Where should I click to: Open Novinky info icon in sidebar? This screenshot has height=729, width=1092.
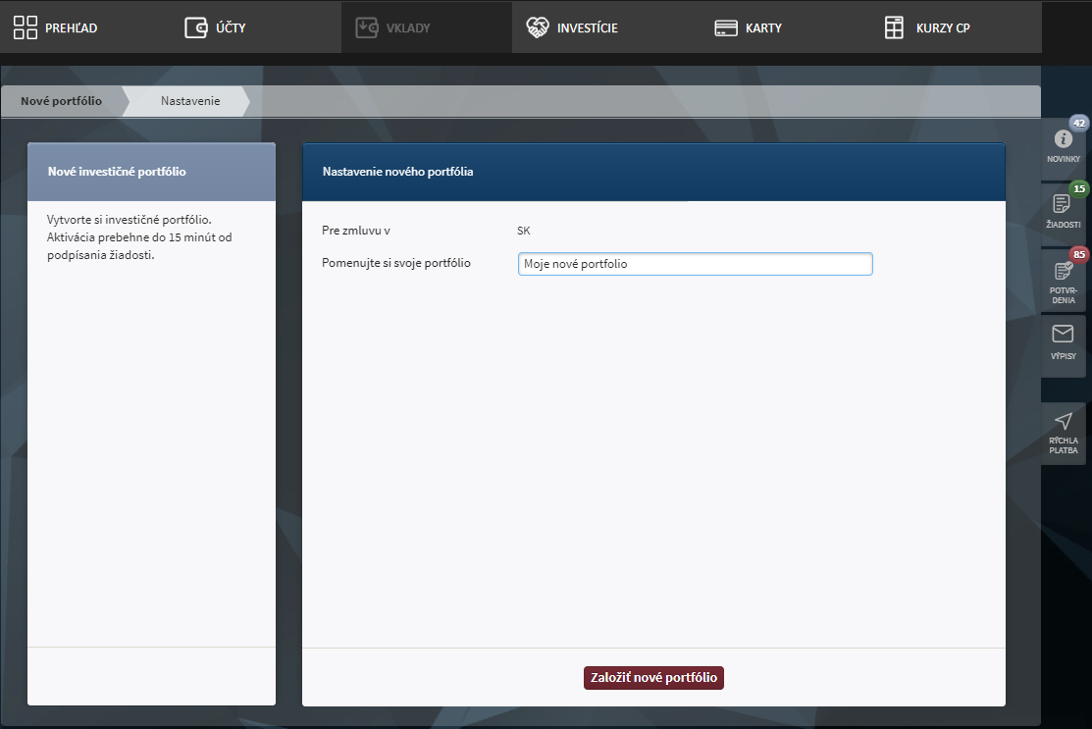[x=1063, y=138]
